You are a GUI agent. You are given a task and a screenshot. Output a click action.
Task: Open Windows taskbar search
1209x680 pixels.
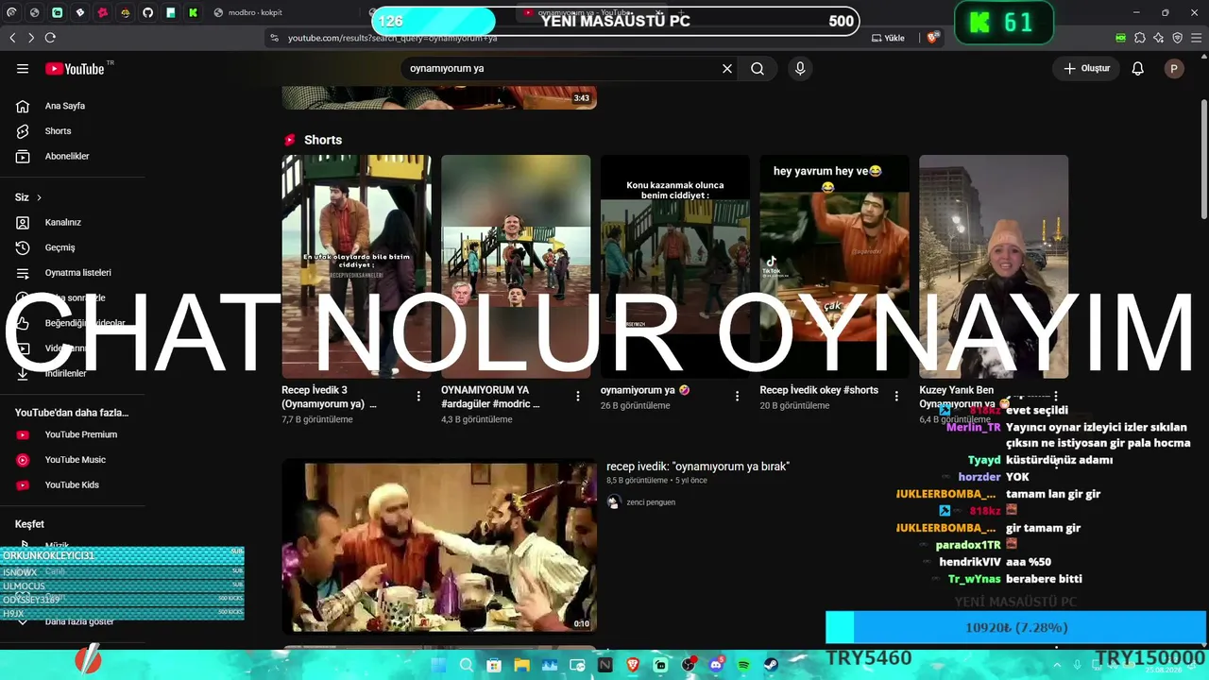click(467, 665)
